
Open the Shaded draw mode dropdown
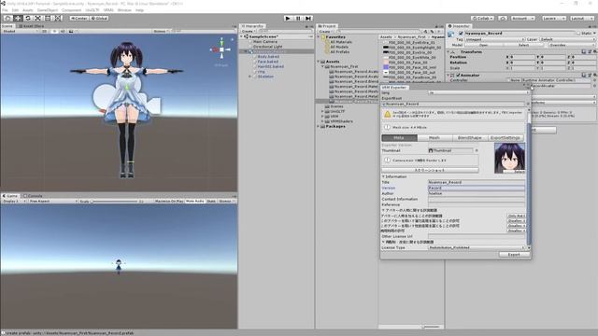(x=20, y=31)
